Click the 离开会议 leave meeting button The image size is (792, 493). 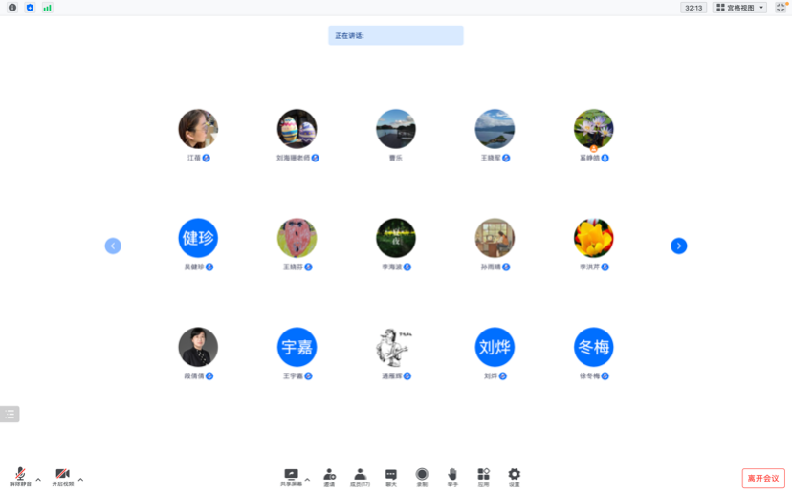762,478
